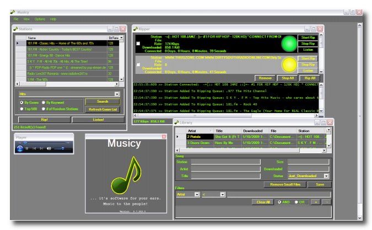Viewport: 372px width, 230px height.
Task: Click the note icon in Stations window title
Action: [15, 29]
